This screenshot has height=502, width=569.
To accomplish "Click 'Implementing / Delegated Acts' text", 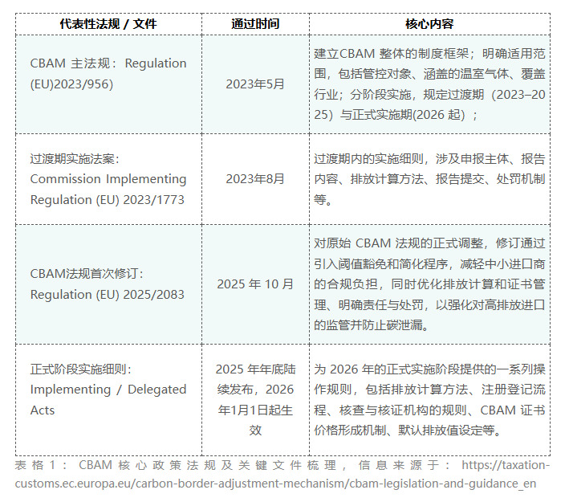I will tap(108, 390).
